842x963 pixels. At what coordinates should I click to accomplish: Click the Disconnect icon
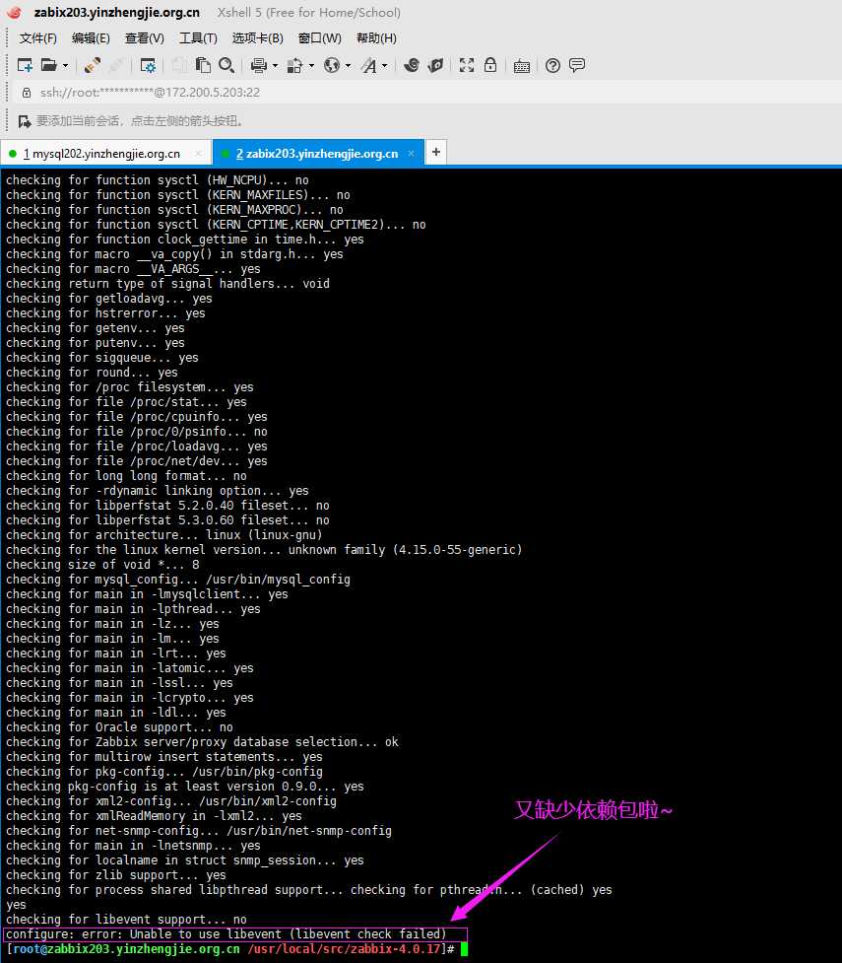pos(116,65)
